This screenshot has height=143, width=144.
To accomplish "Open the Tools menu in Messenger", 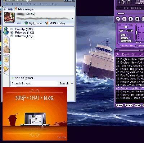I will (x=44, y=4).
